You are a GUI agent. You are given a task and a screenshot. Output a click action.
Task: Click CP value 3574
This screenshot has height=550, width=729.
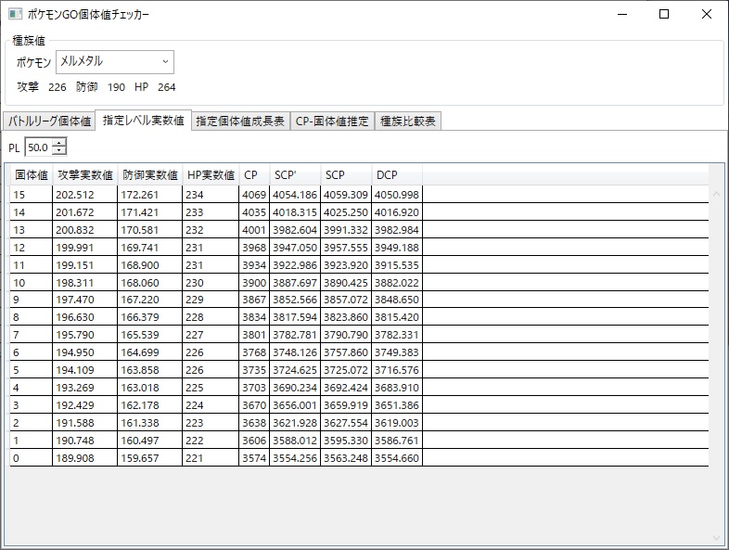coord(254,458)
